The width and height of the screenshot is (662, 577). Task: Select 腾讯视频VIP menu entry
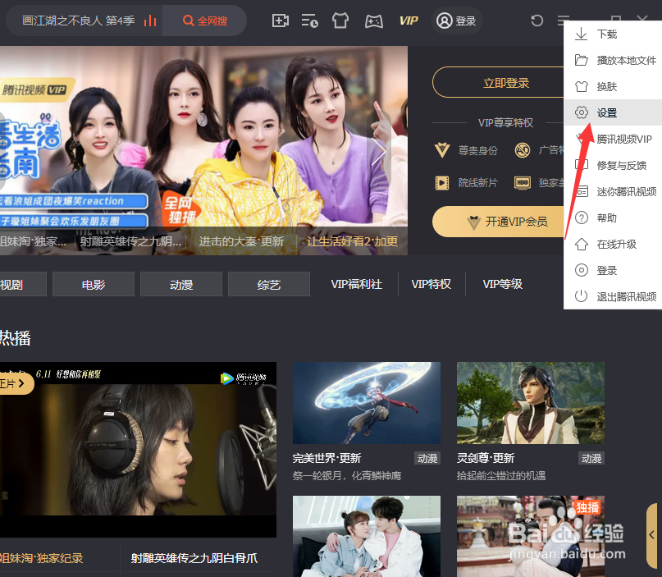coord(613,139)
